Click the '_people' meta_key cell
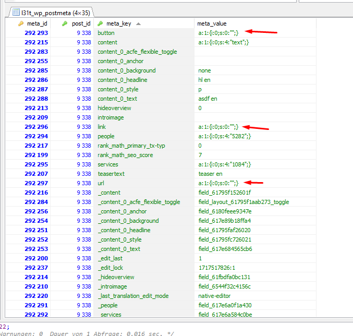This screenshot has width=353, height=336. pyautogui.click(x=144, y=305)
